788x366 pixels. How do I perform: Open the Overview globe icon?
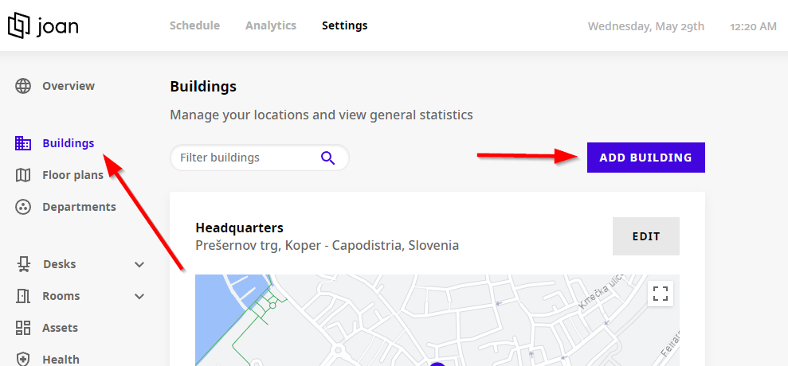(23, 86)
